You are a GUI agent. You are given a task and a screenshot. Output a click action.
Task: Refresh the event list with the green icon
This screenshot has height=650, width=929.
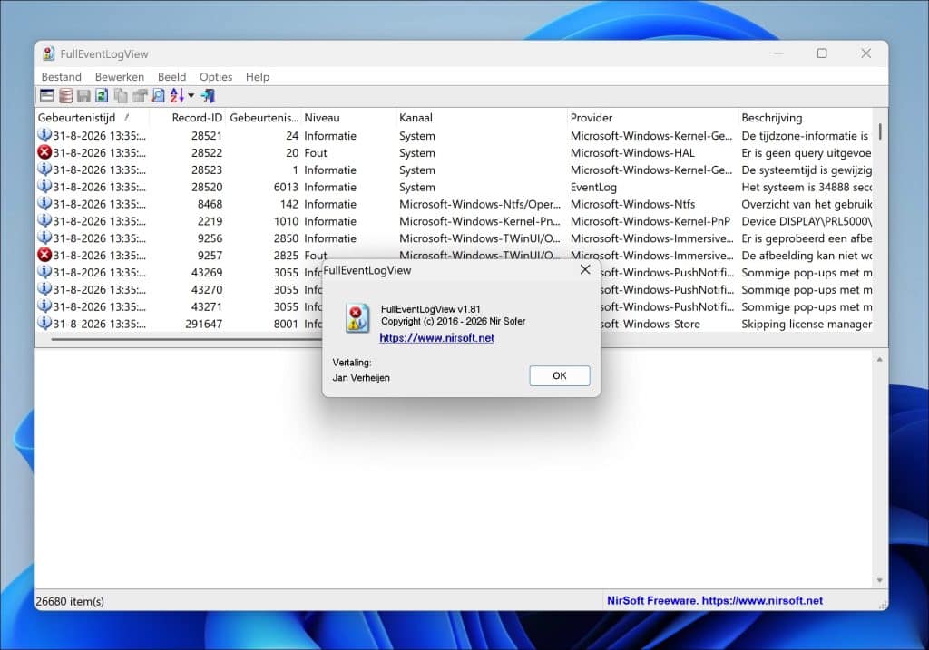(x=102, y=95)
